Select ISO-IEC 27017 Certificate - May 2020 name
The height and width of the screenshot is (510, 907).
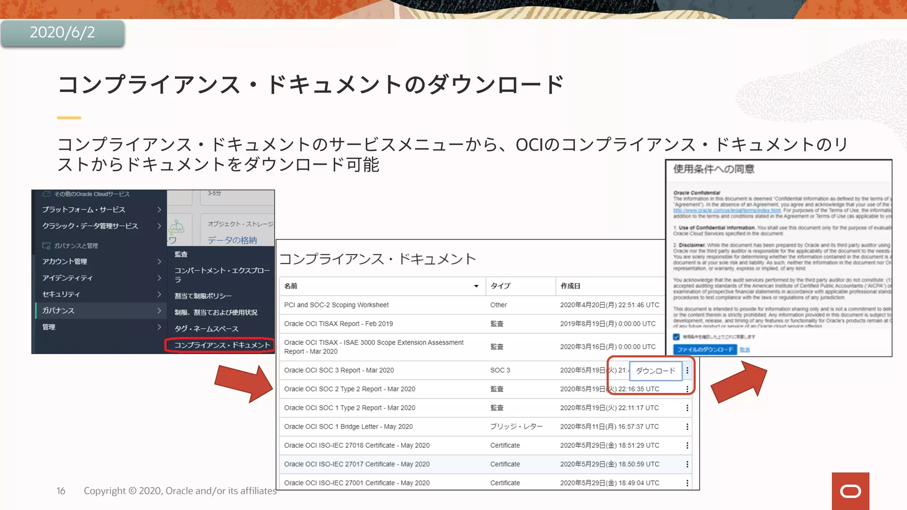point(357,464)
